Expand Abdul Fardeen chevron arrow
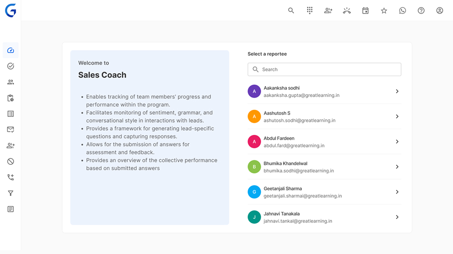 point(397,141)
